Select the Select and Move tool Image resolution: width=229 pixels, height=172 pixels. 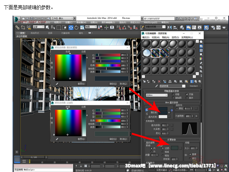point(71,28)
